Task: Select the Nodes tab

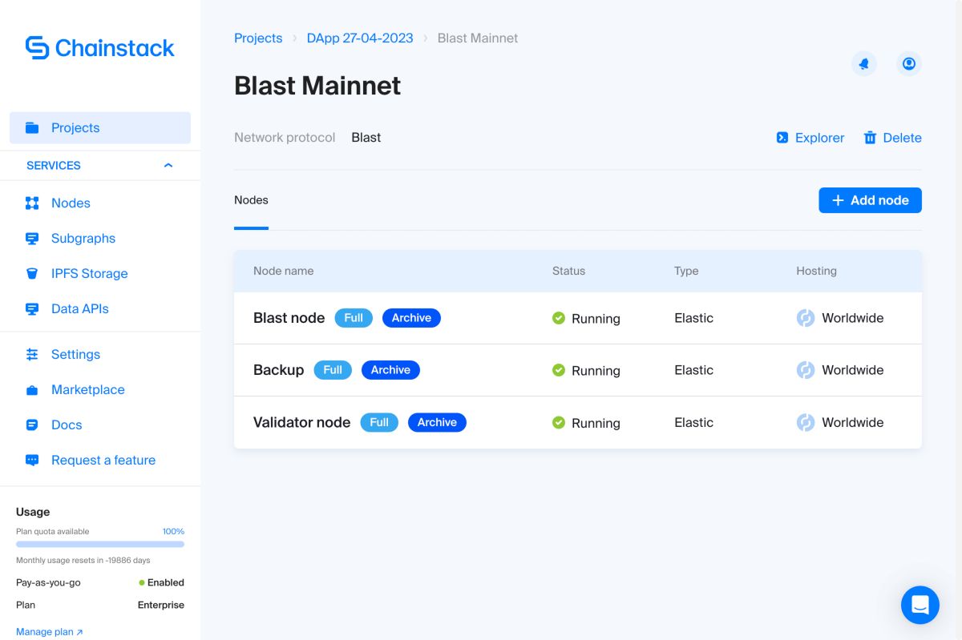Action: (x=251, y=200)
